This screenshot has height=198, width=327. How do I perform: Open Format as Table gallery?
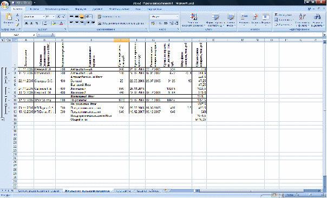pyautogui.click(x=215, y=20)
